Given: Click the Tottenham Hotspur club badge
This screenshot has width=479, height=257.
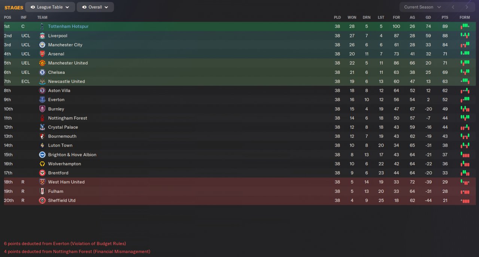Looking at the screenshot, I should pos(42,26).
